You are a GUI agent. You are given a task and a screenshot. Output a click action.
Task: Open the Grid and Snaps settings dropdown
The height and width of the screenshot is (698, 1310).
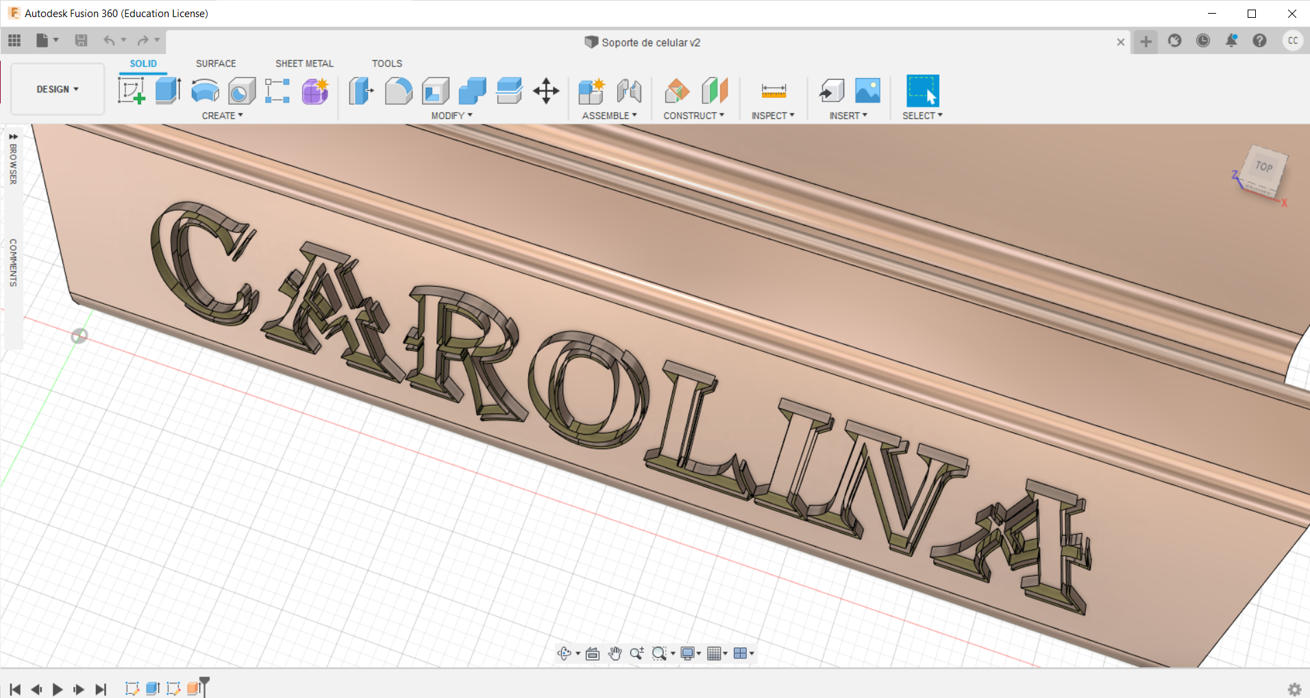pos(717,654)
